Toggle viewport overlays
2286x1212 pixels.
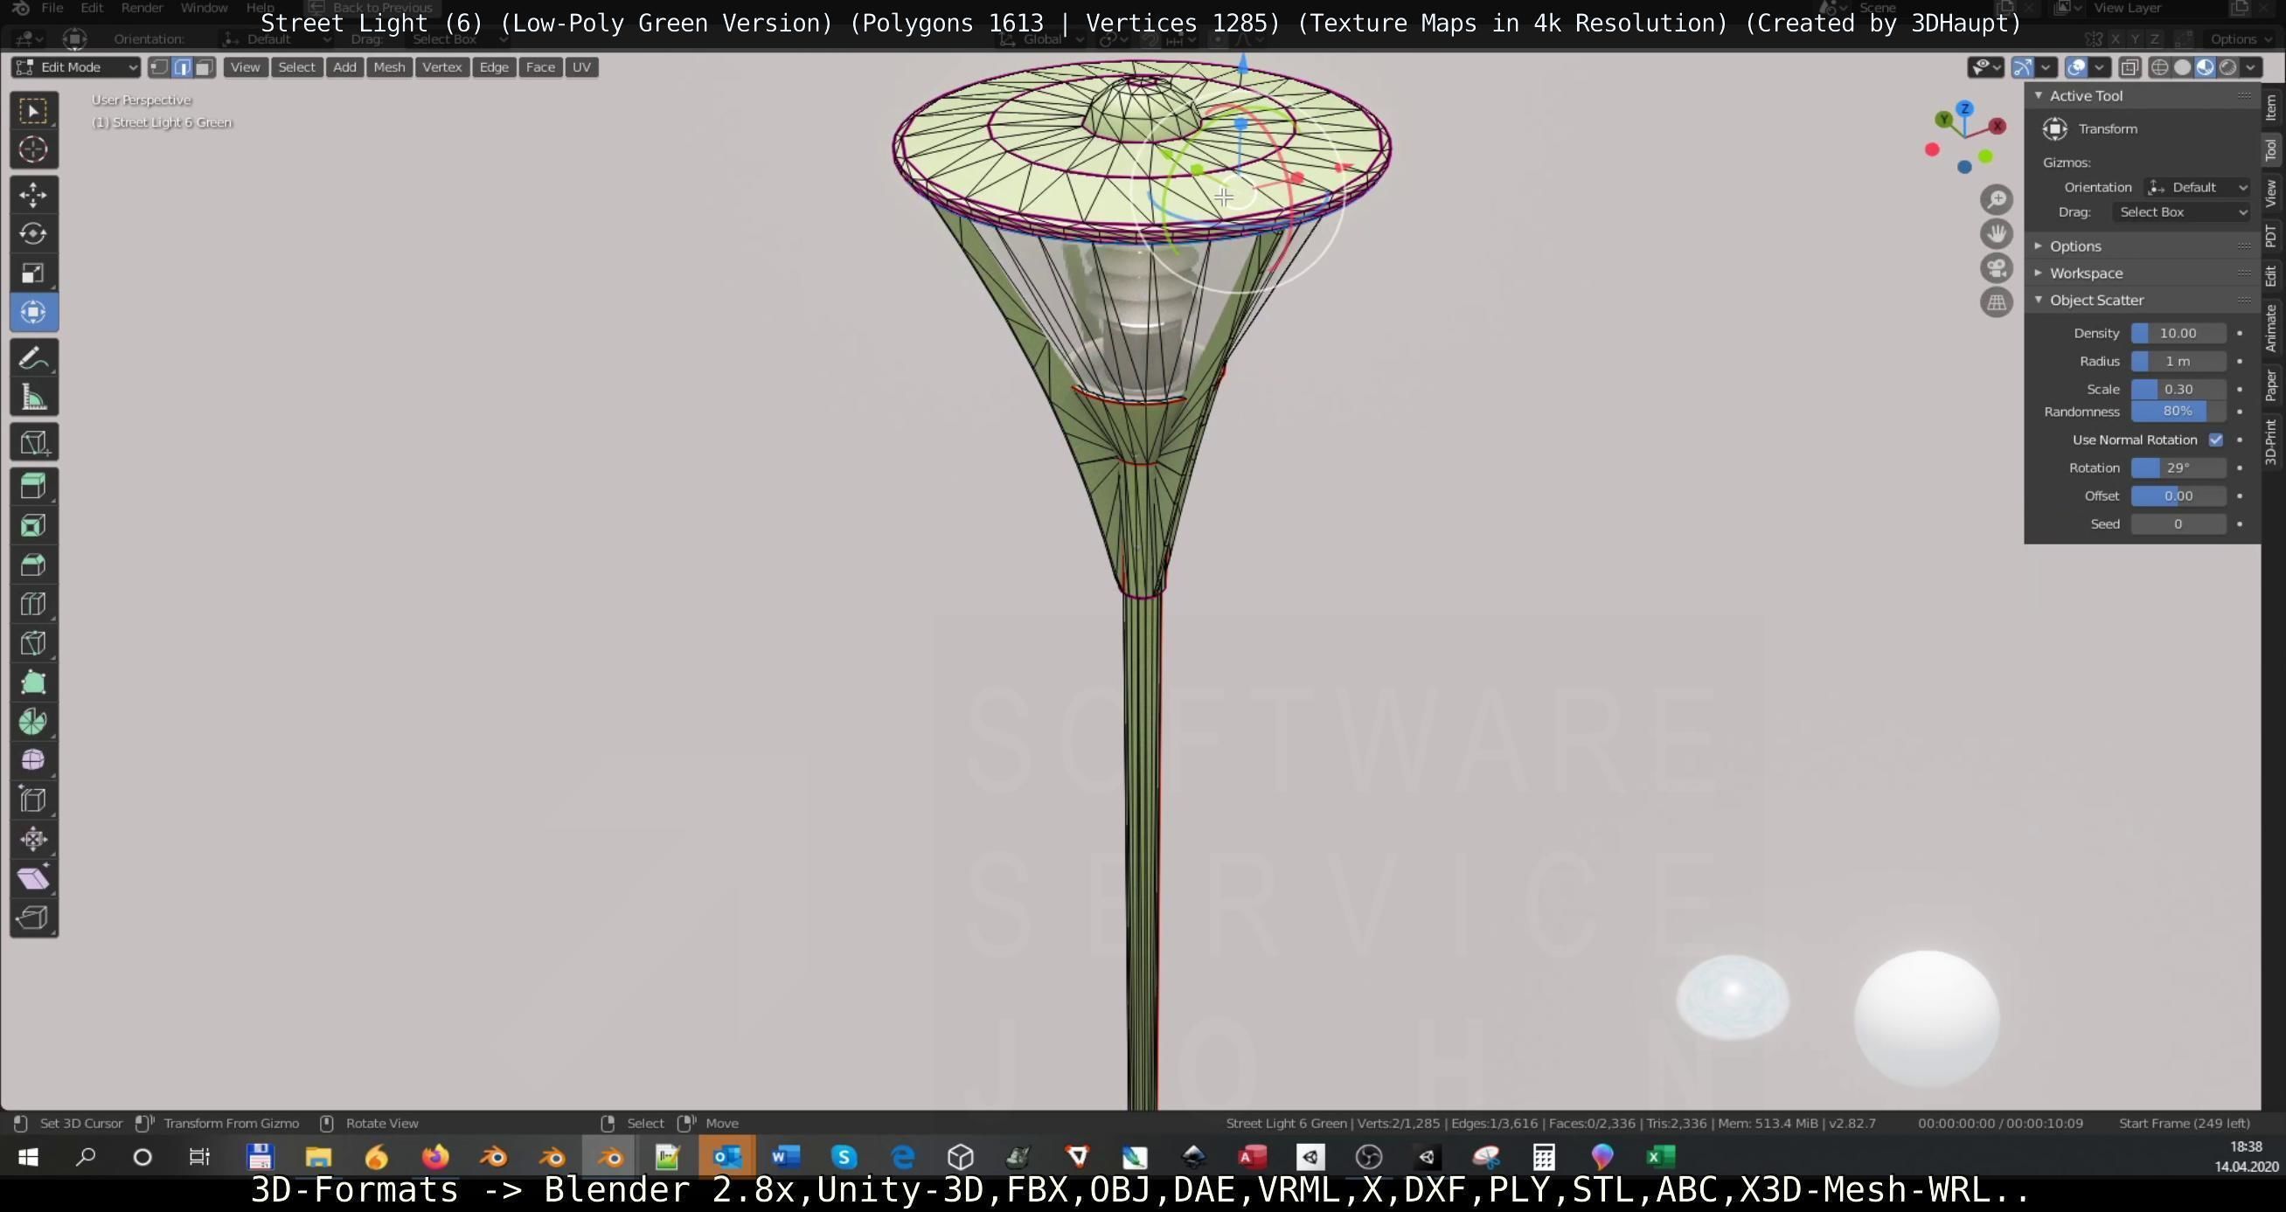point(2076,67)
